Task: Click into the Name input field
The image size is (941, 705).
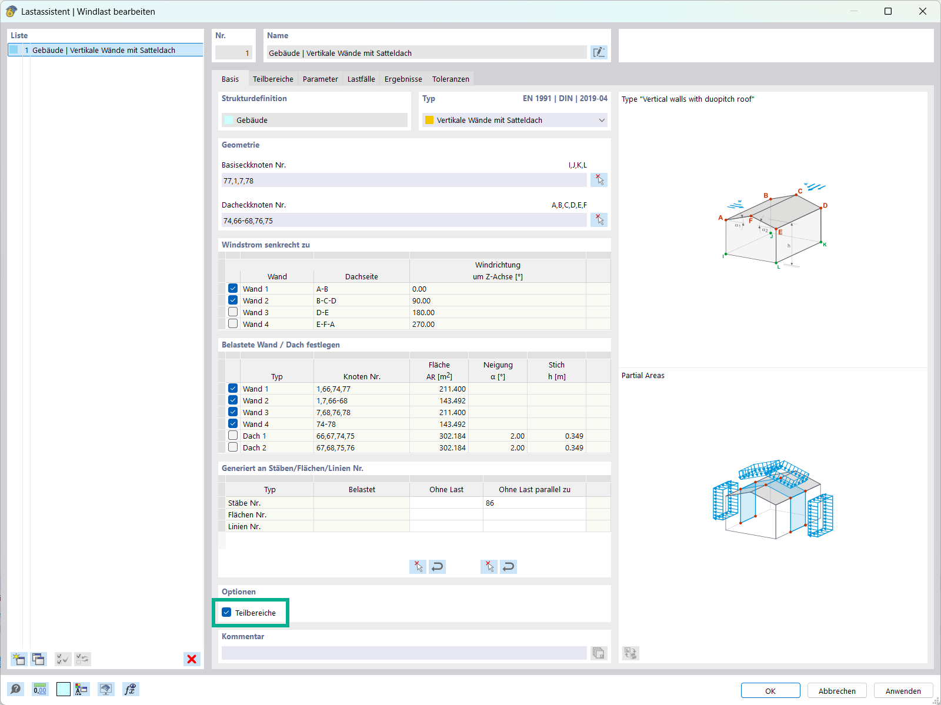Action: (427, 52)
